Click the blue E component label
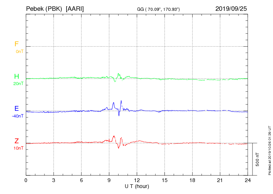Viewport: 273px width, 194px height. tap(16, 109)
